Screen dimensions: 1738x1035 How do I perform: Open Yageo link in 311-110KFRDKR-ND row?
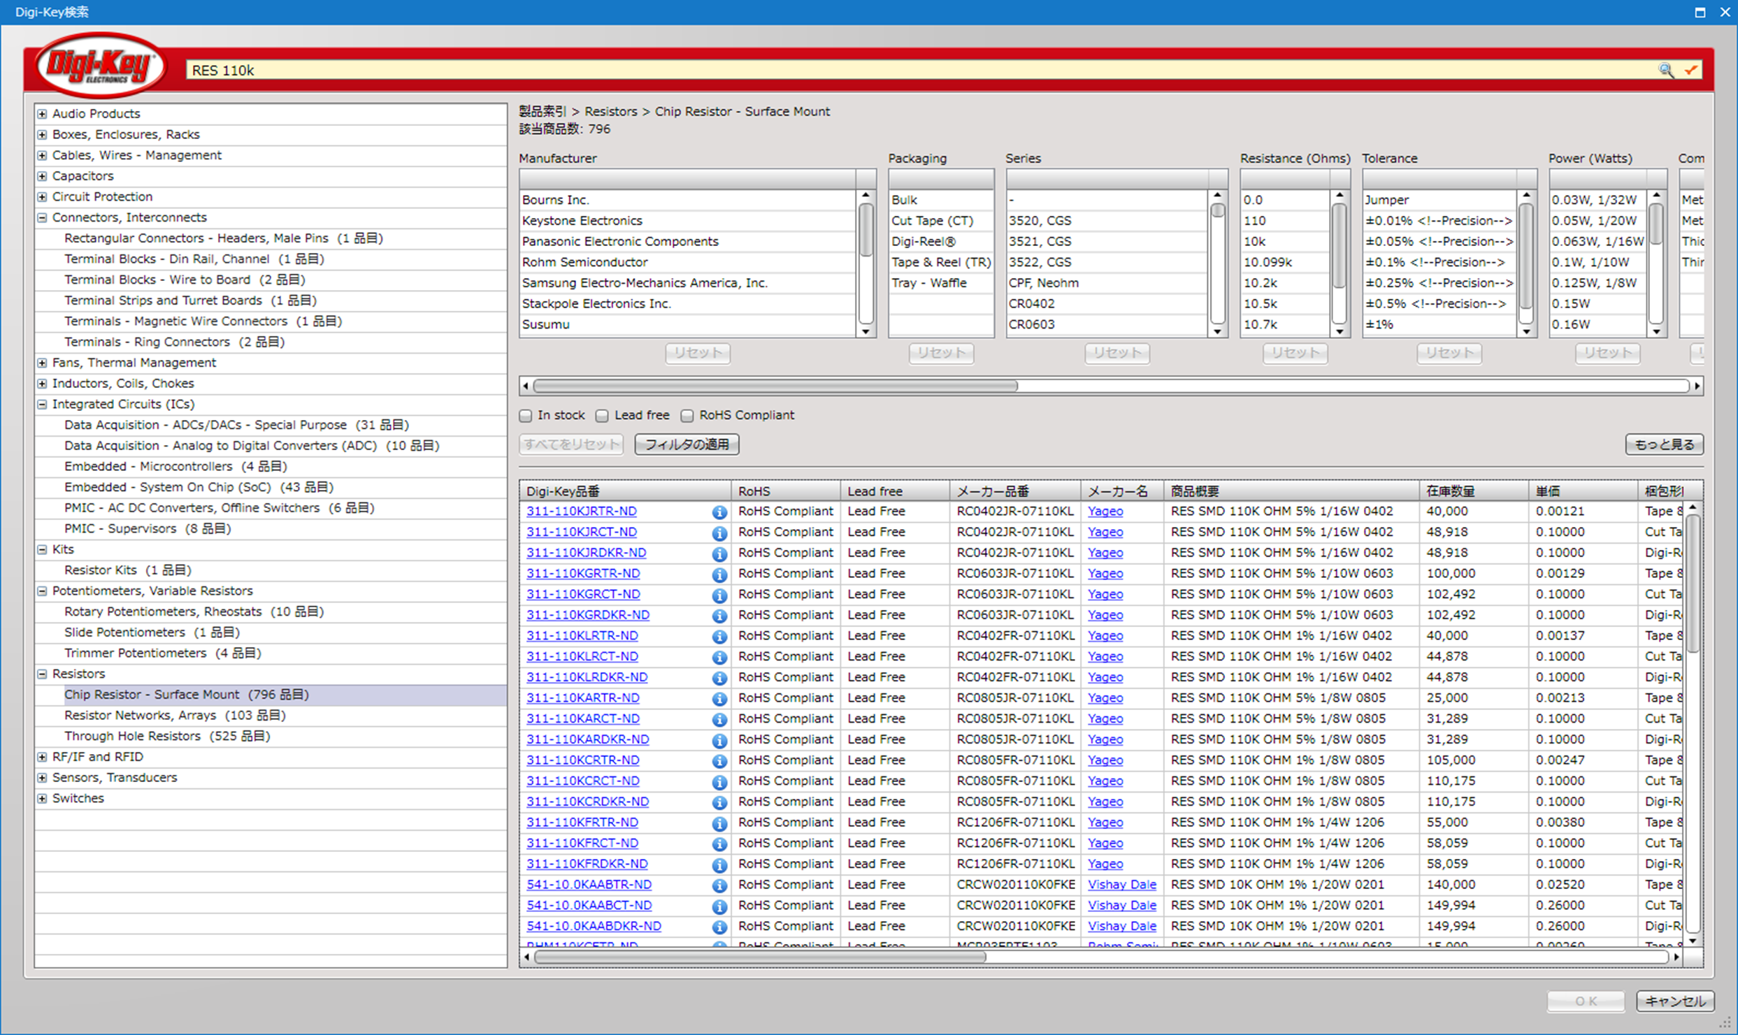(1105, 864)
